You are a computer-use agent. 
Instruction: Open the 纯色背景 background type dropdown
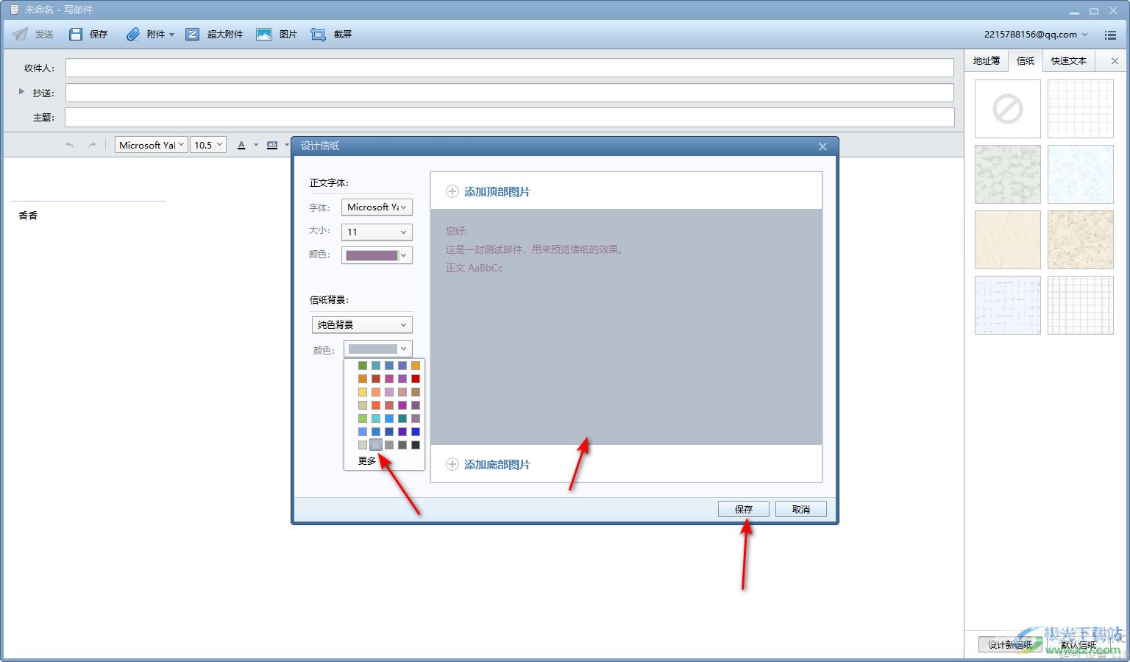coord(362,324)
